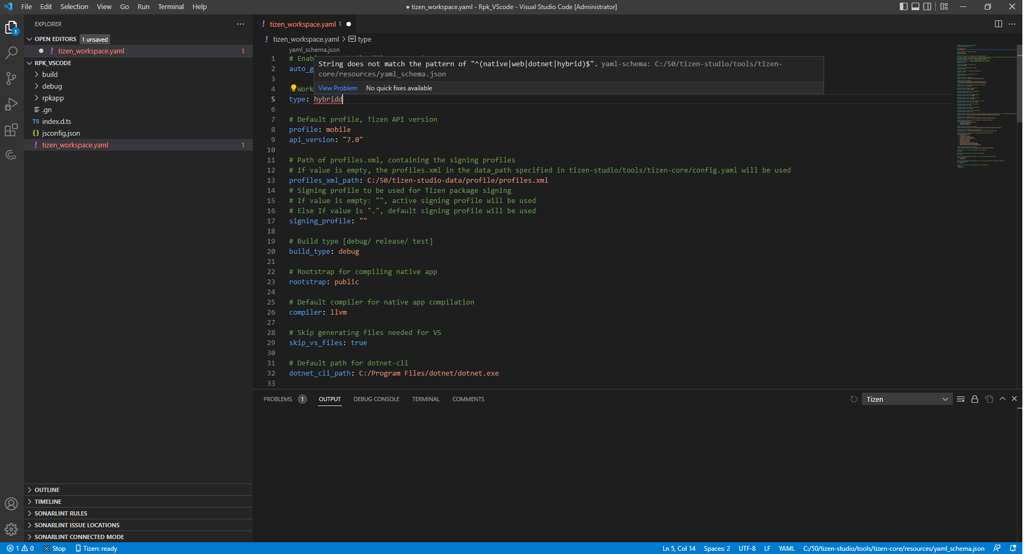Switch to the PROBLEMS tab
The height and width of the screenshot is (554, 1025).
coord(277,399)
